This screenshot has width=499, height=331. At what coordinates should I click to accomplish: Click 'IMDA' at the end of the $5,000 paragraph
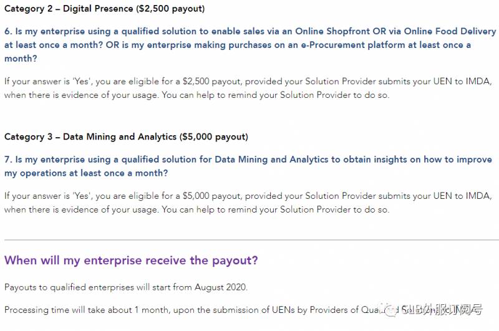click(x=482, y=196)
